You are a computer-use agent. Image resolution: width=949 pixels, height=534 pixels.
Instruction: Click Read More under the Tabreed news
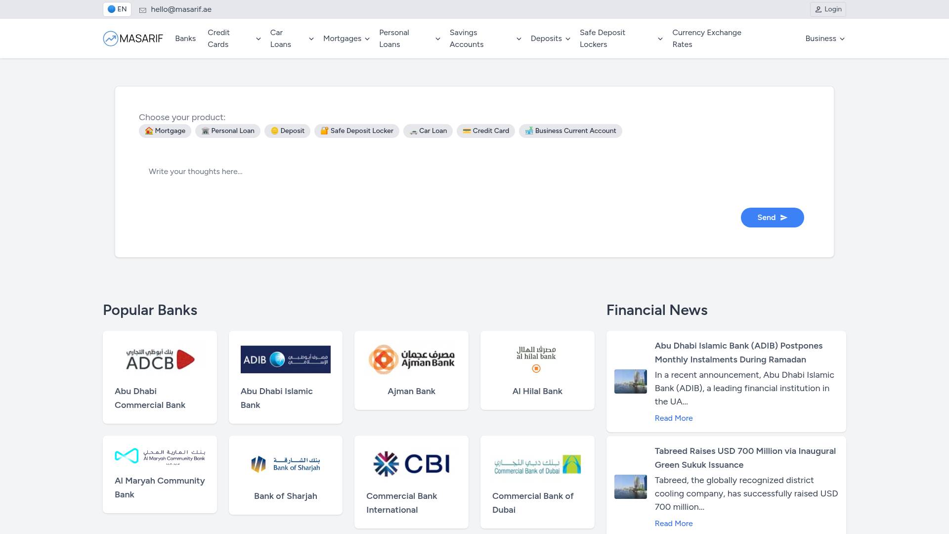pyautogui.click(x=674, y=524)
